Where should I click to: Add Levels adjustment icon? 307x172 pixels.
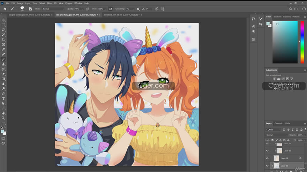click(278, 79)
